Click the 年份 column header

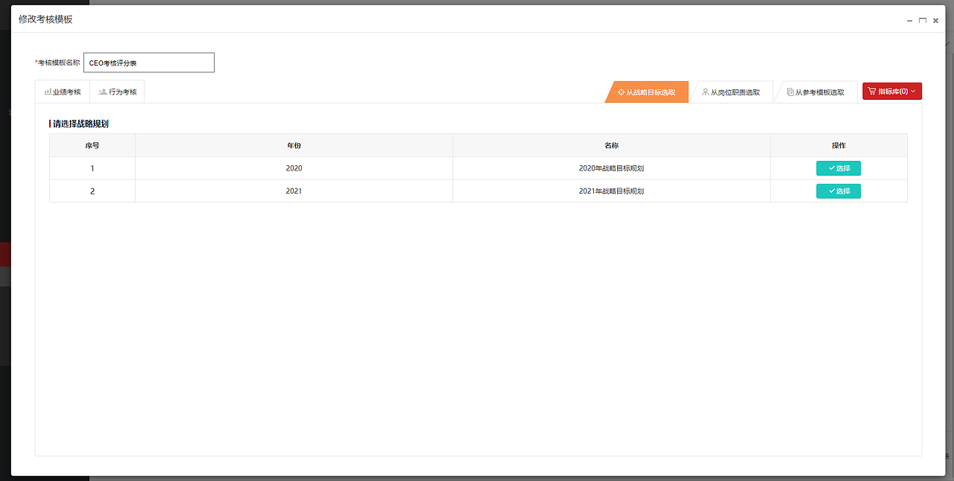coord(294,145)
